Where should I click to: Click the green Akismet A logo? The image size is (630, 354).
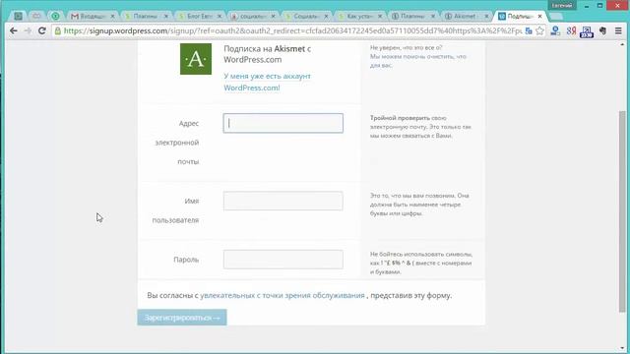coord(196,59)
